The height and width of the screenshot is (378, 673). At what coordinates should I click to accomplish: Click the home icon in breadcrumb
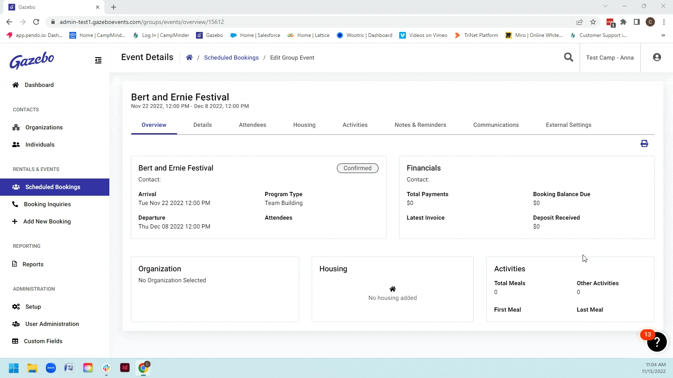[x=189, y=58]
